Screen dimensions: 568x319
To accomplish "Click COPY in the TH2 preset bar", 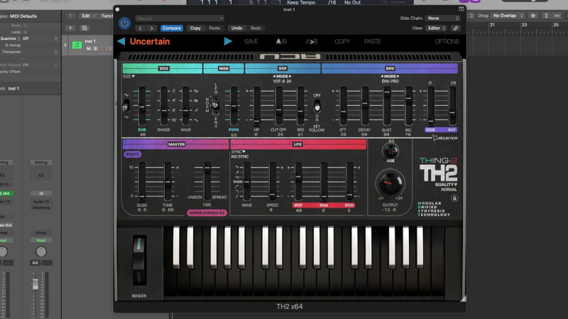I will 342,41.
